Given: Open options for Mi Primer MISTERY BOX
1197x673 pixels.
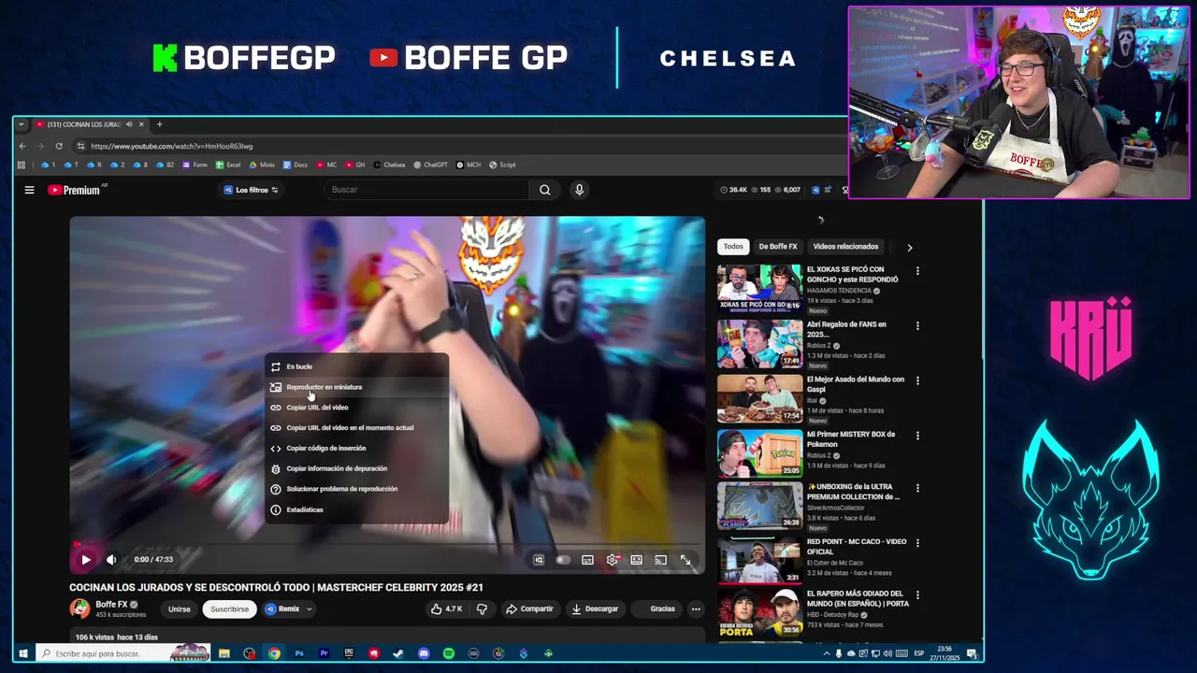Looking at the screenshot, I should coord(917,436).
